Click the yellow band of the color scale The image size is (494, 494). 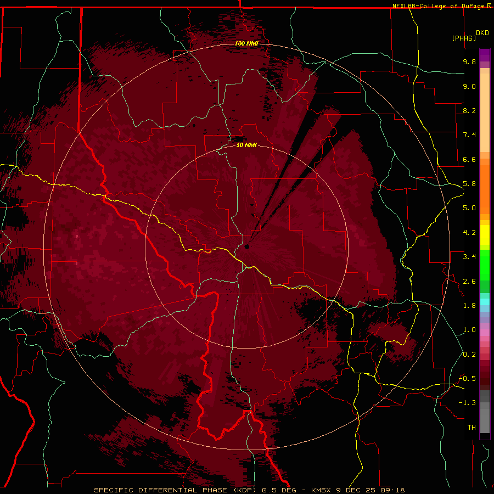click(x=485, y=235)
